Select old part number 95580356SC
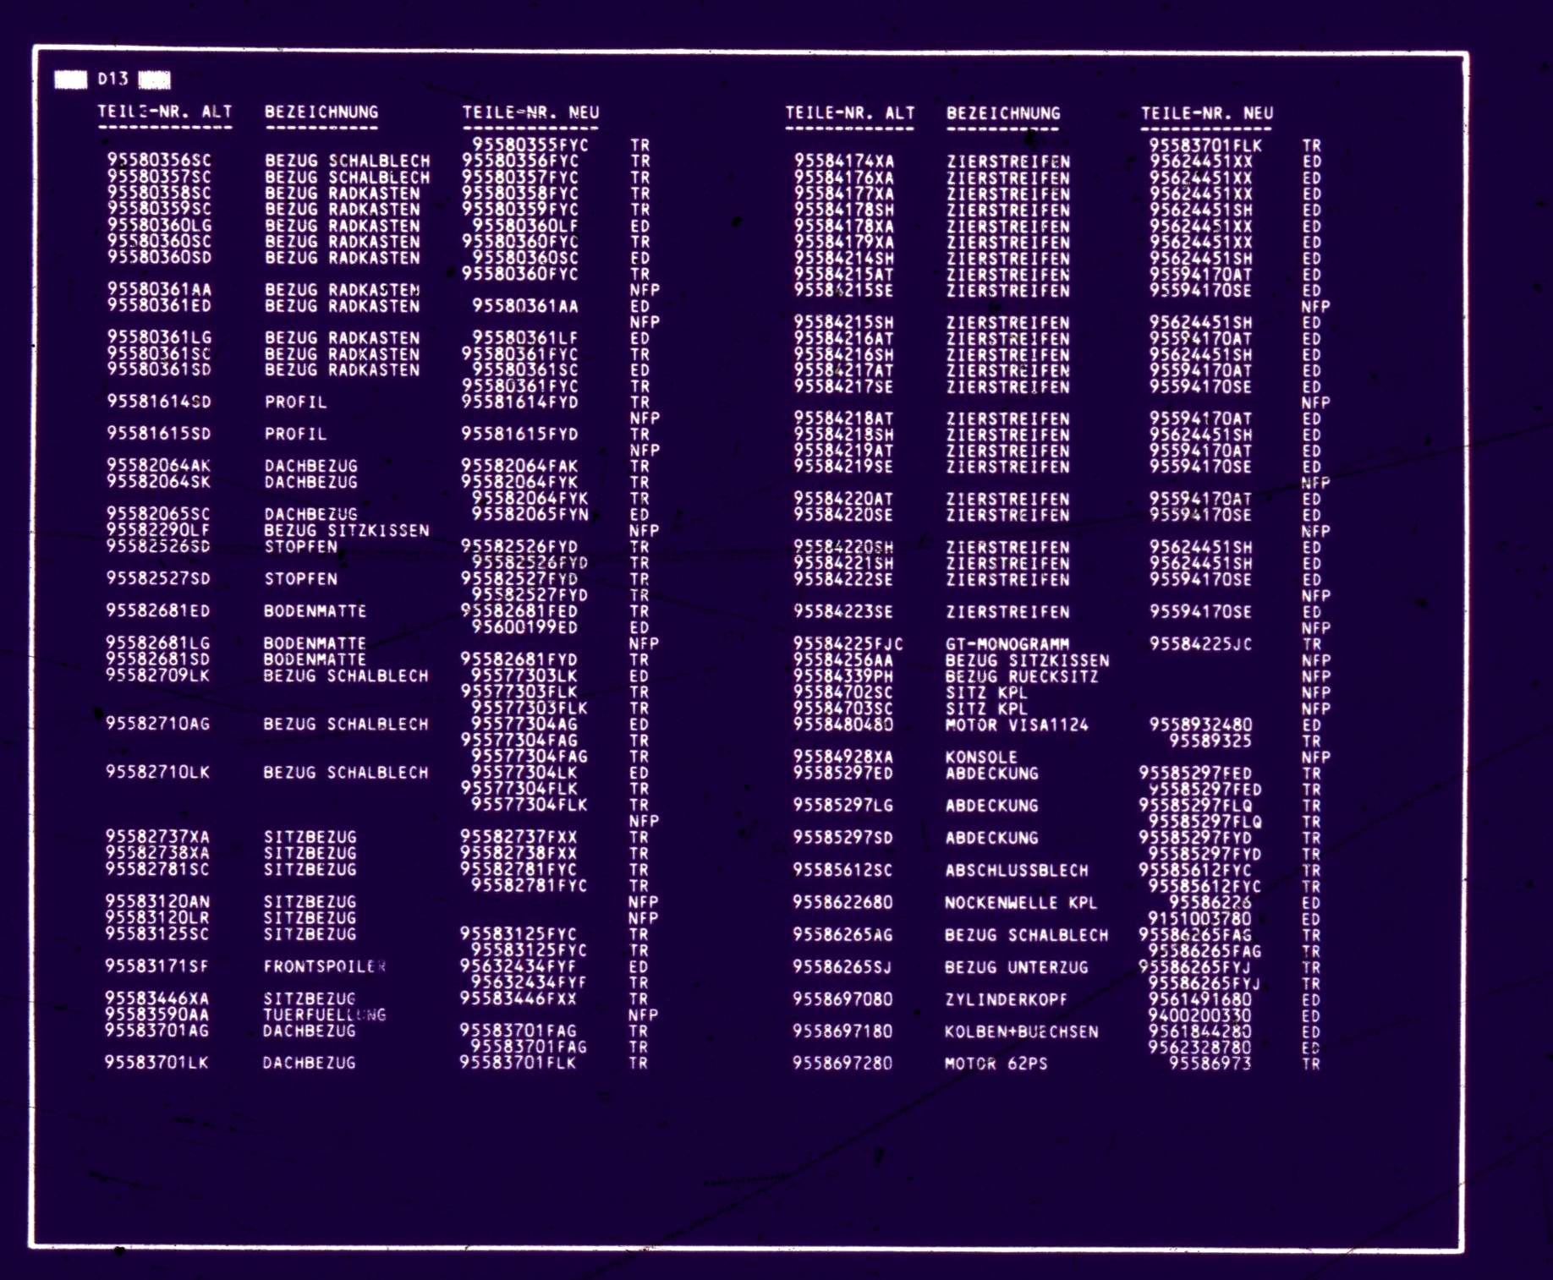The image size is (1553, 1280). [x=159, y=161]
